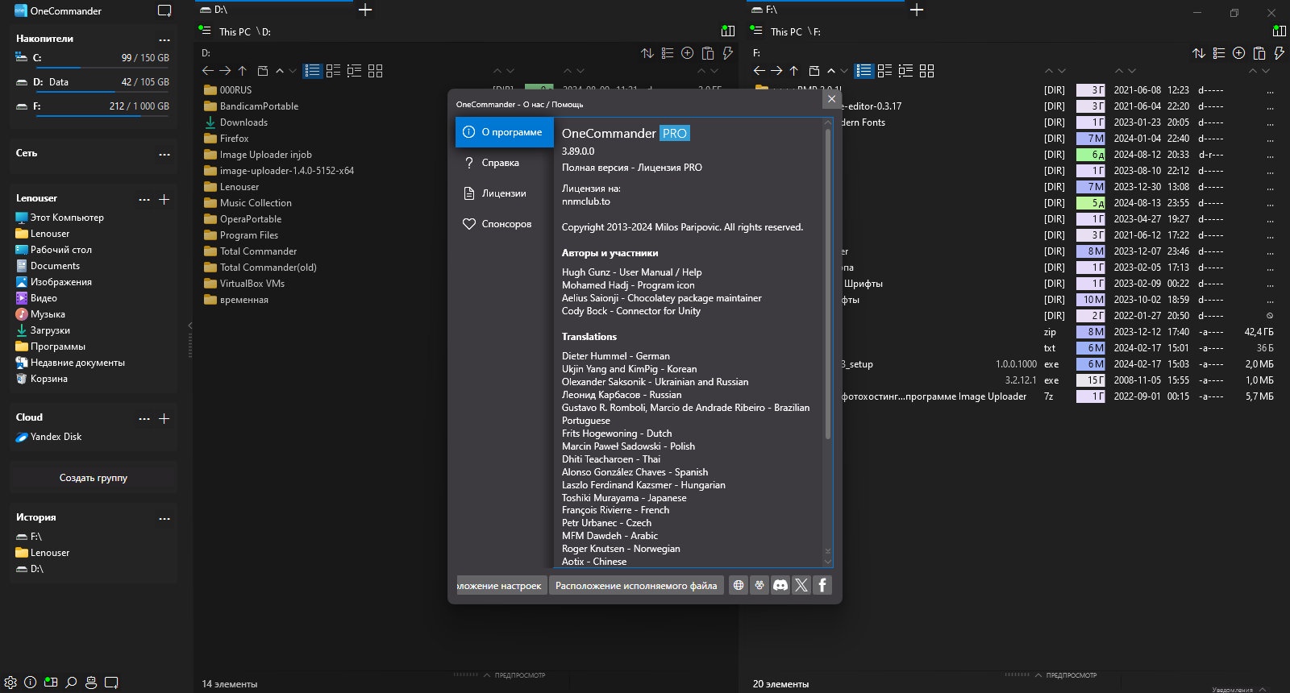Click paste clipboard icon in D: pane

[x=708, y=53]
